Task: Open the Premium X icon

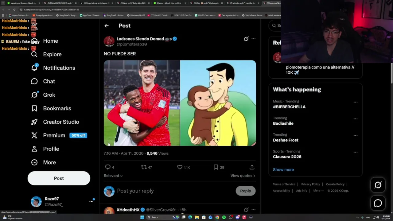Action: [34, 135]
